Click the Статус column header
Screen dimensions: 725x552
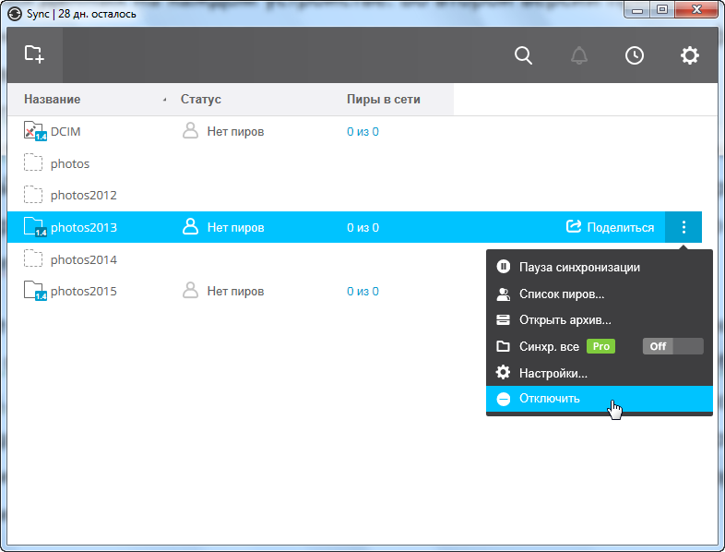pos(201,99)
